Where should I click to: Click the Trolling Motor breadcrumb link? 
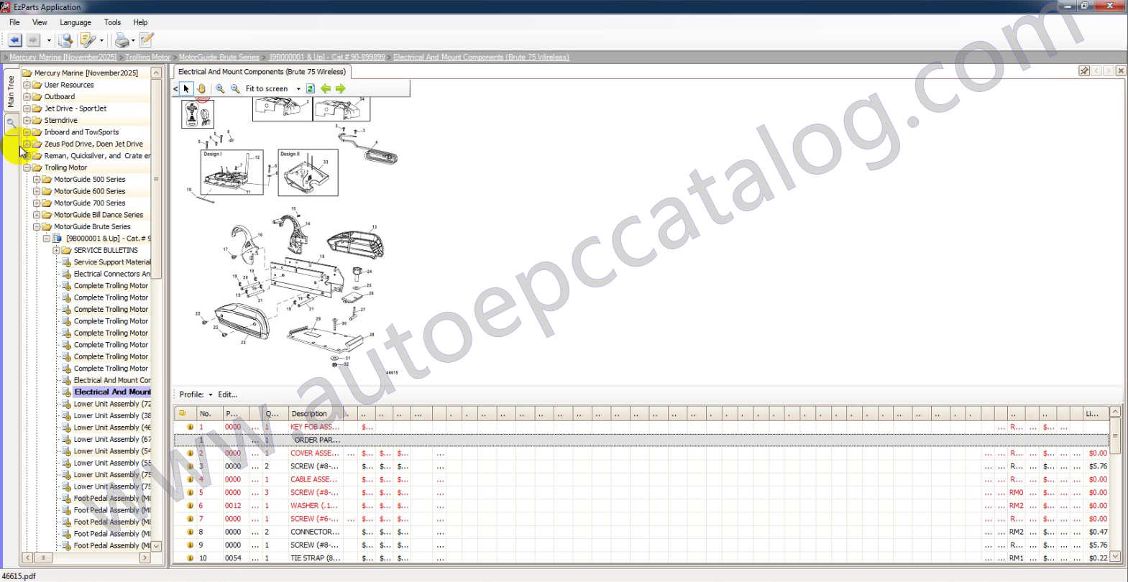pyautogui.click(x=147, y=57)
